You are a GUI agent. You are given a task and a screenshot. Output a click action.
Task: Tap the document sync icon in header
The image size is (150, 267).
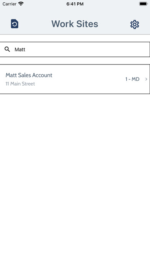(15, 24)
